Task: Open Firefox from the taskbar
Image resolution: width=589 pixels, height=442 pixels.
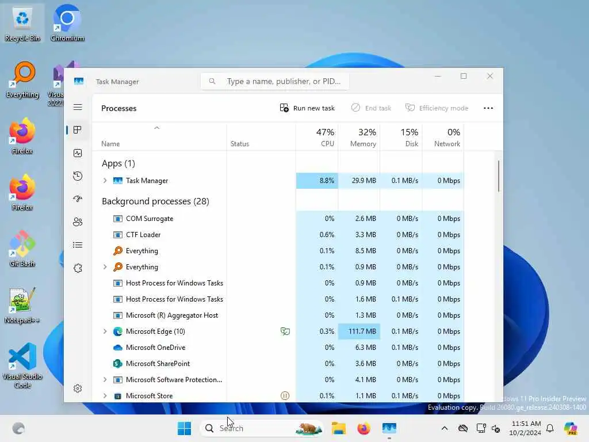Action: (364, 428)
